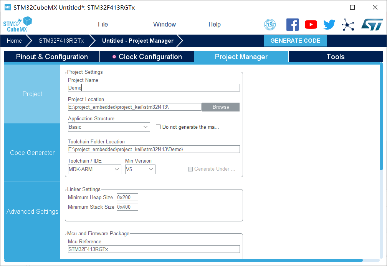Click the ST logo icon

pyautogui.click(x=372, y=25)
